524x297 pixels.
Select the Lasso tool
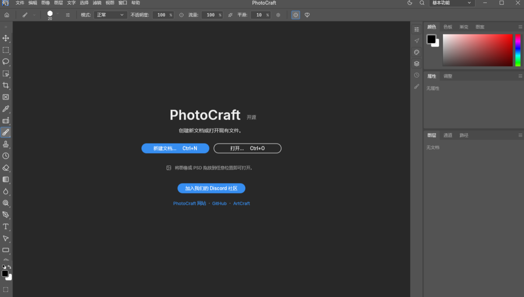(6, 62)
